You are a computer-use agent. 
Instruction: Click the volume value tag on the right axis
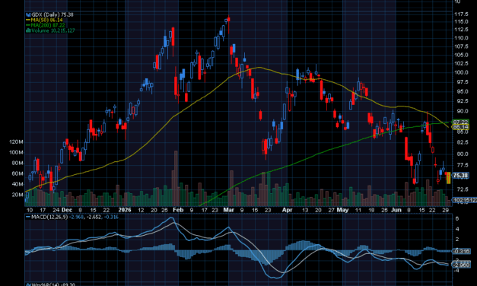(x=465, y=200)
